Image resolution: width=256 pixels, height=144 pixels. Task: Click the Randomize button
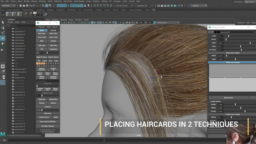[x=54, y=99]
